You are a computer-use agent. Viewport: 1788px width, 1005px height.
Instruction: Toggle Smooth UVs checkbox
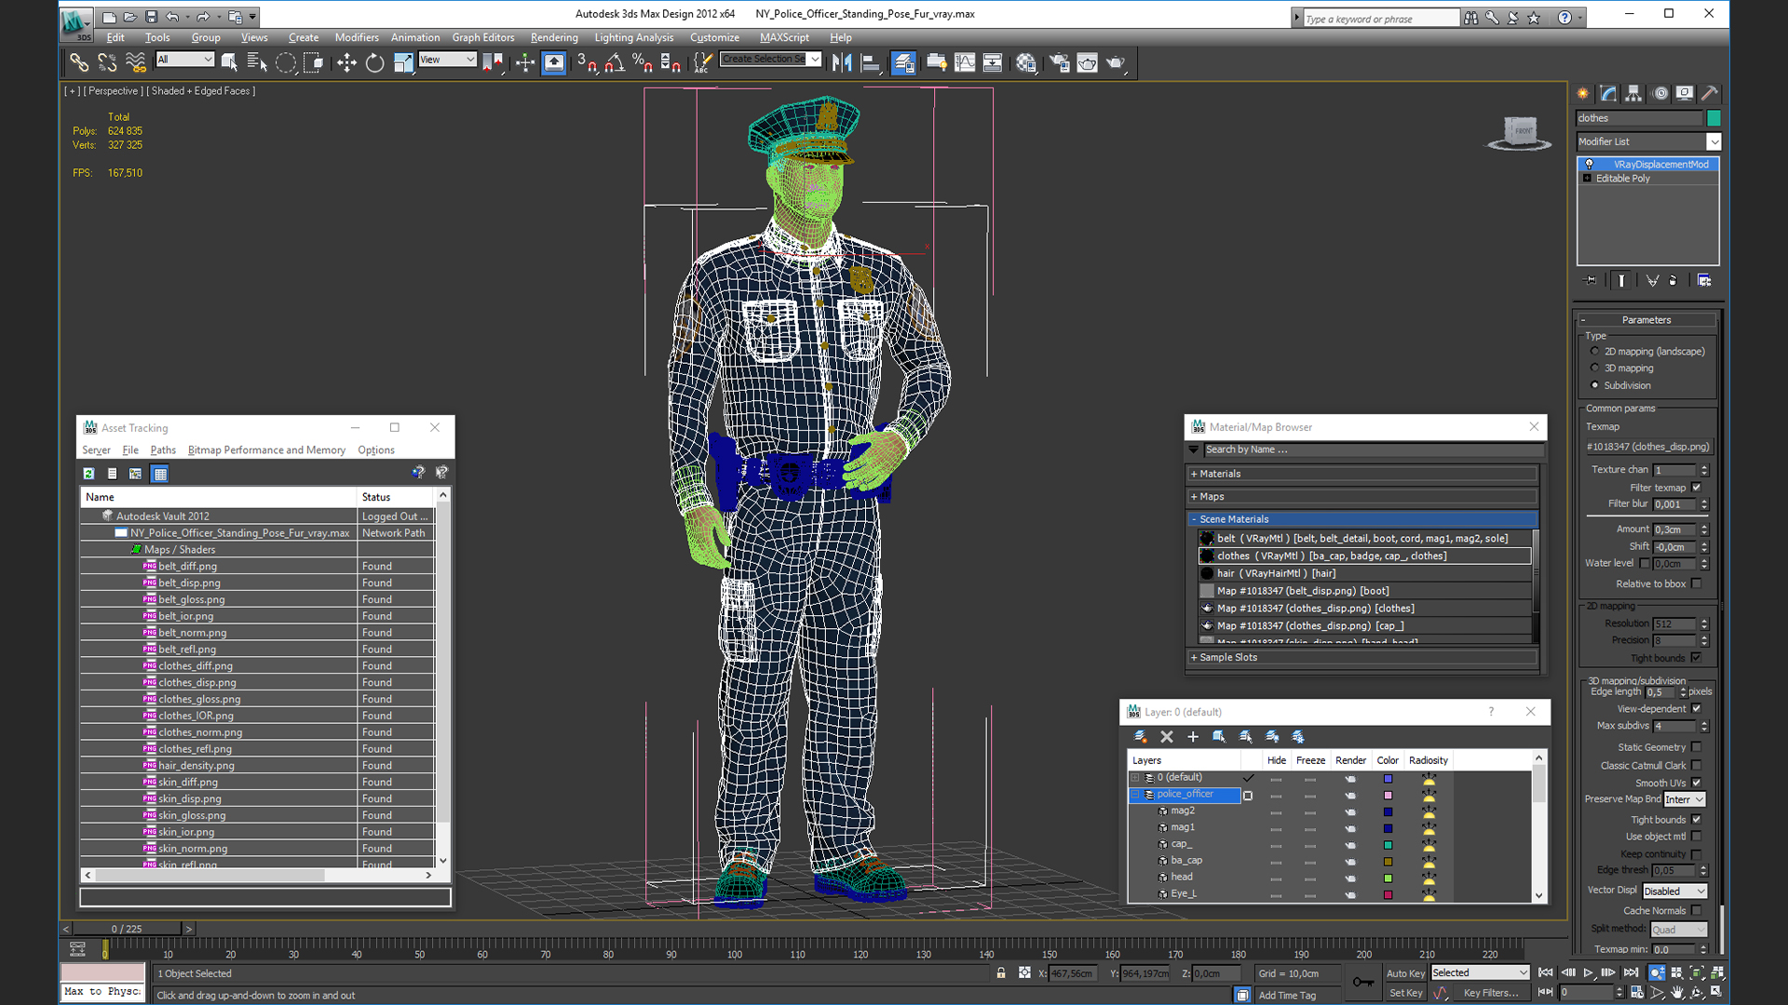pyautogui.click(x=1696, y=783)
